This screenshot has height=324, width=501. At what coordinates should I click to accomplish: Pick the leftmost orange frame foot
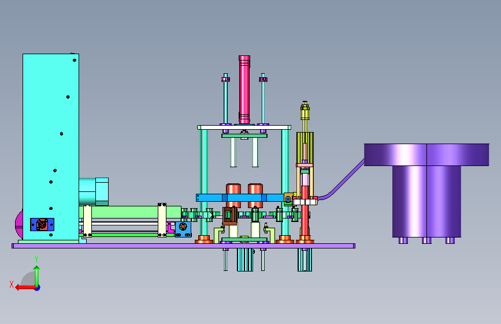tap(204, 239)
